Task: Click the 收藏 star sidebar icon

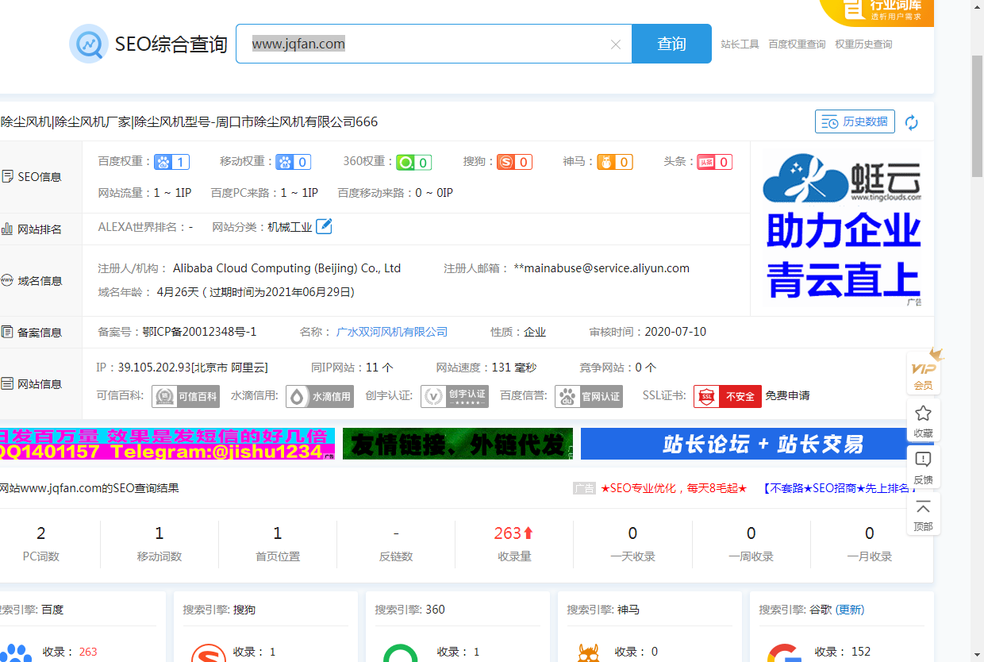Action: tap(923, 421)
